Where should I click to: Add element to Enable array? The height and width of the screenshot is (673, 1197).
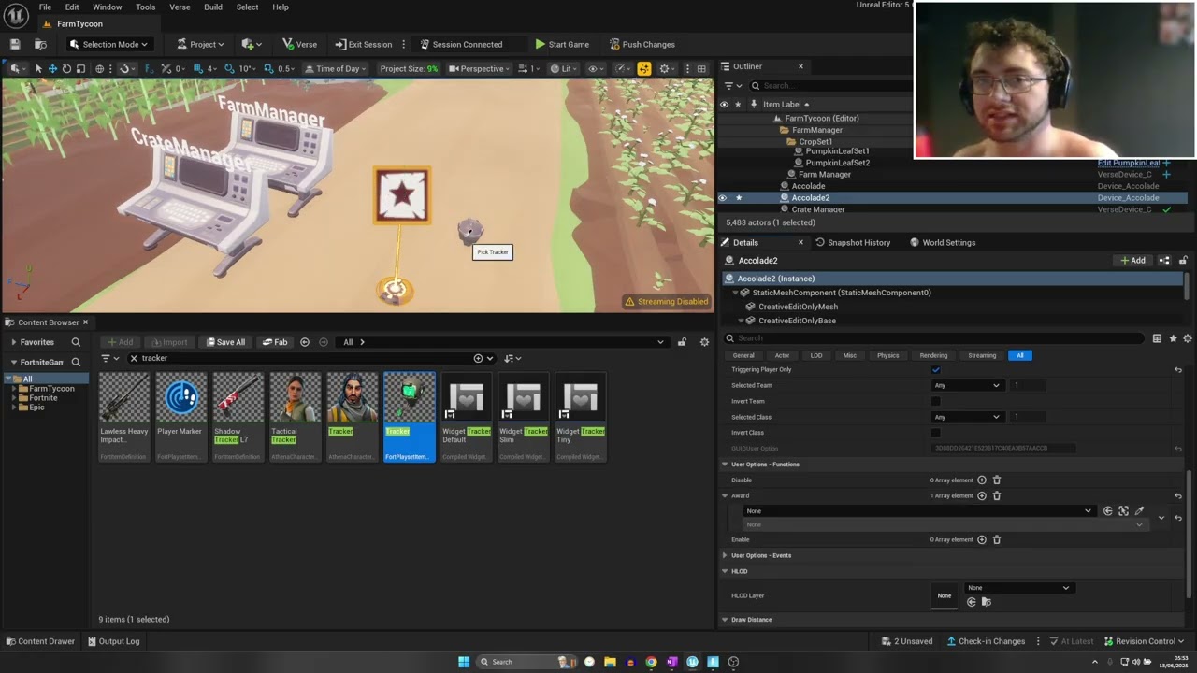click(982, 539)
